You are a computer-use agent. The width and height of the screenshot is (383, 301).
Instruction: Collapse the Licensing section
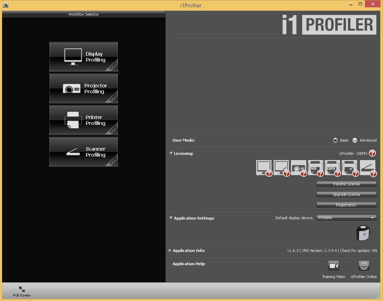coord(171,153)
